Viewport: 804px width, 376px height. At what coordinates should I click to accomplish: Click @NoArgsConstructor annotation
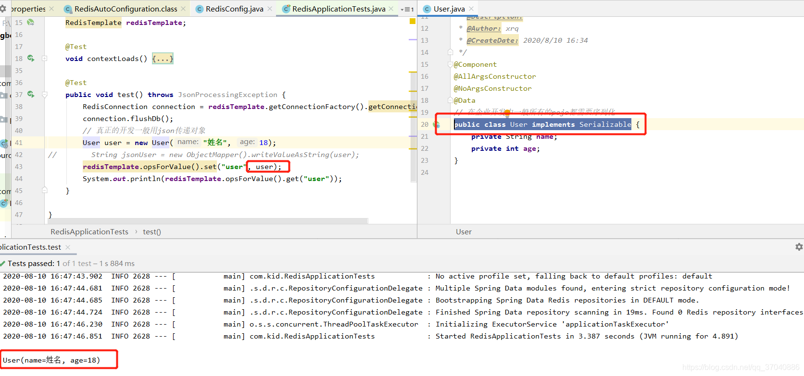pyautogui.click(x=493, y=88)
